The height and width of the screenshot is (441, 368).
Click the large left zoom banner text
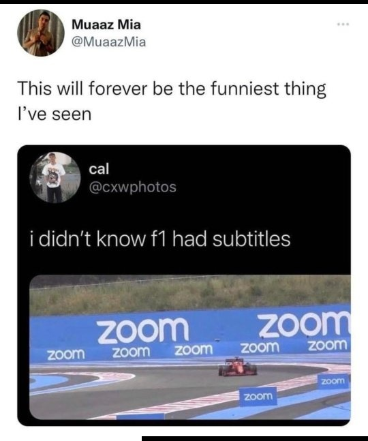143,330
